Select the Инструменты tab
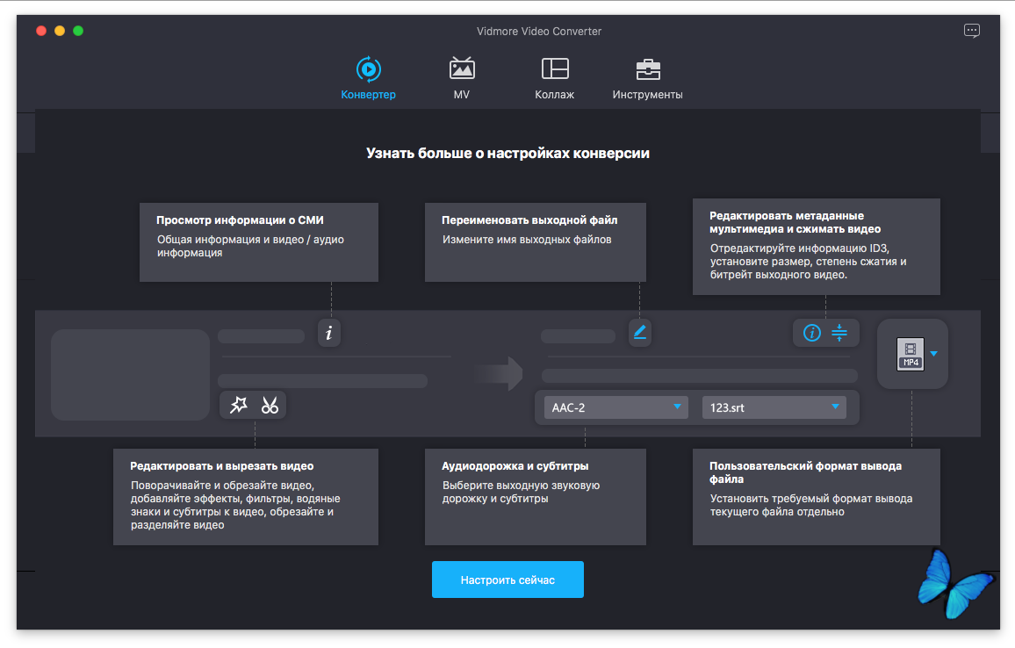 tap(647, 78)
